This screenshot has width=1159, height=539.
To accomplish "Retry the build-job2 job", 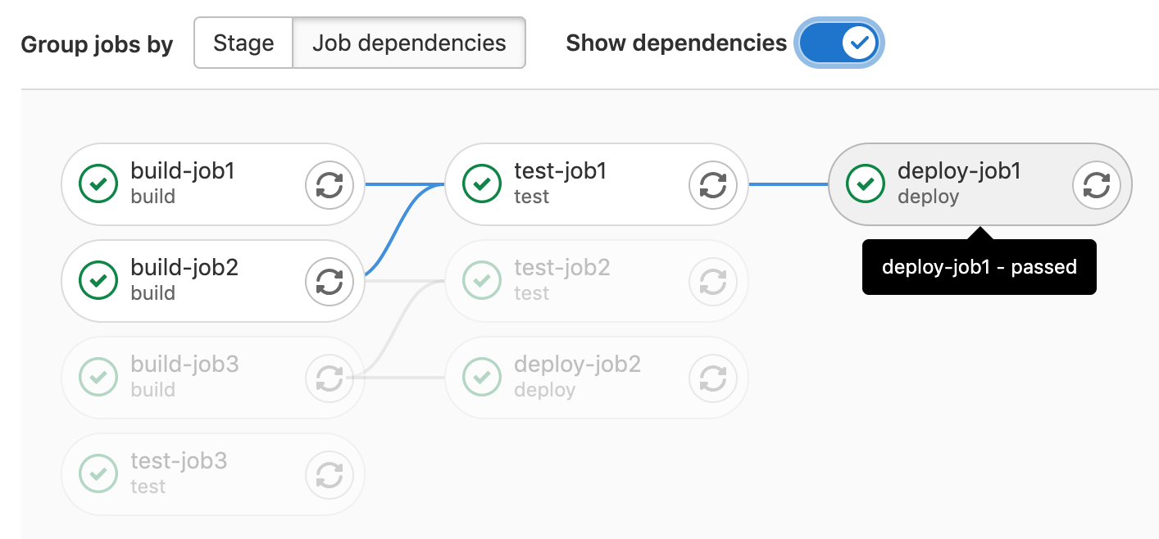I will click(330, 282).
